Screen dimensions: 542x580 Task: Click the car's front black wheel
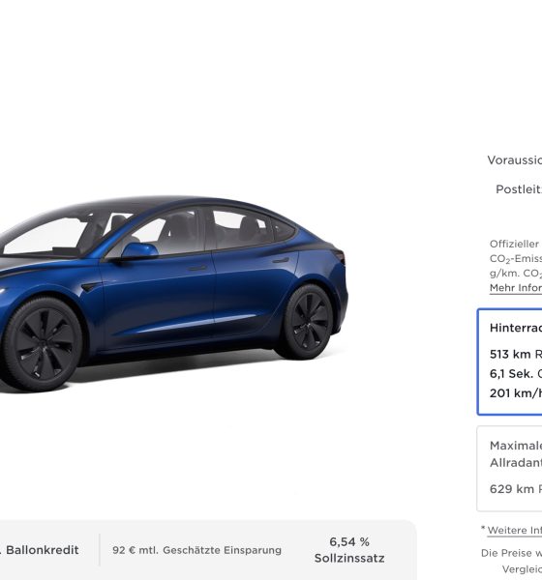tap(43, 345)
